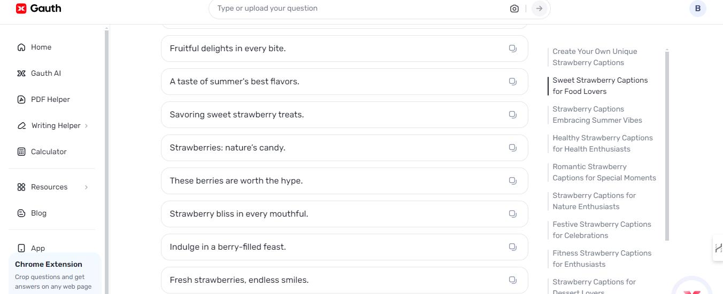
Task: Click the camera upload icon in search bar
Action: (514, 9)
